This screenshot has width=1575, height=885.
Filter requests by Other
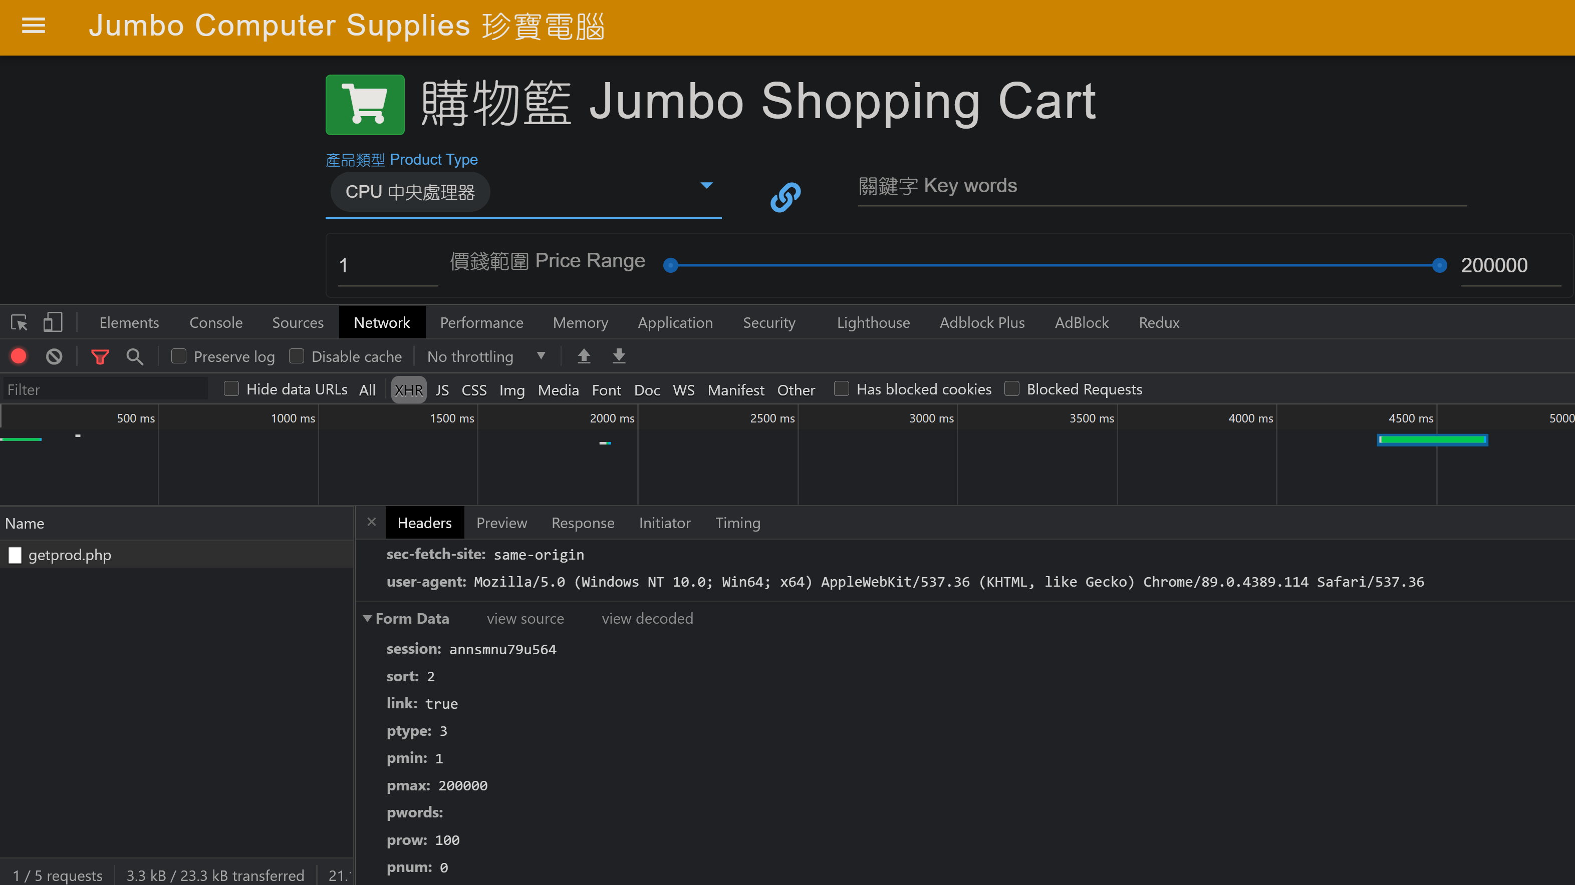coord(796,389)
